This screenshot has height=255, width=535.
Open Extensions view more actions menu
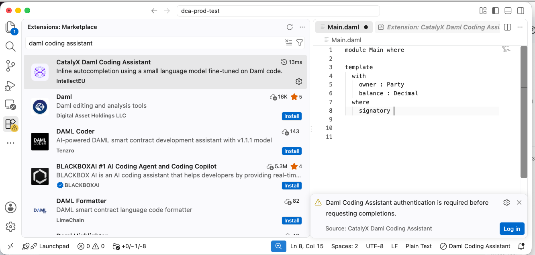(302, 27)
